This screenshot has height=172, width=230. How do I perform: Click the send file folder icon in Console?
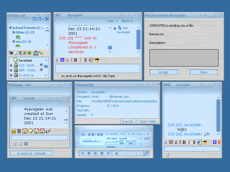[x=25, y=131]
